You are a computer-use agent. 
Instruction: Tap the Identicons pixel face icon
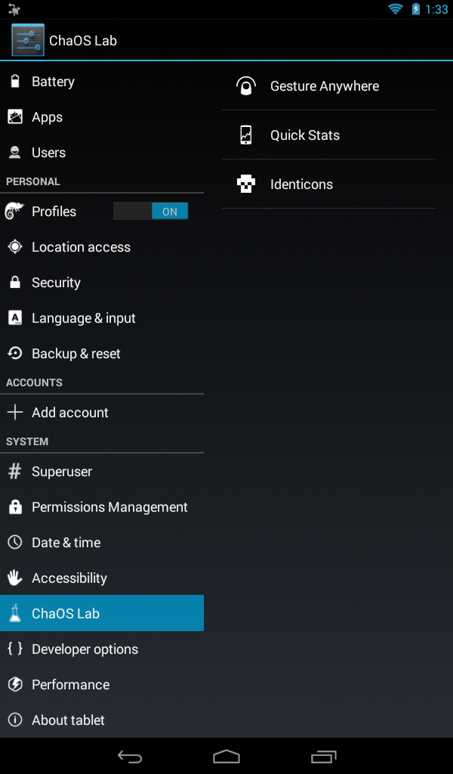tap(245, 184)
